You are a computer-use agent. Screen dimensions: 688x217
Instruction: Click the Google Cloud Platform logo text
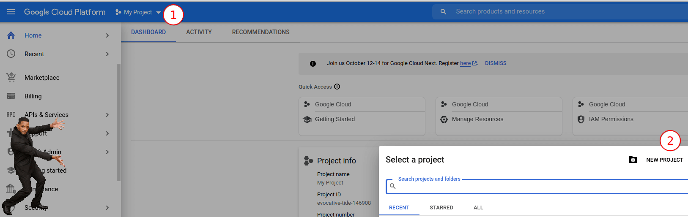tap(65, 12)
